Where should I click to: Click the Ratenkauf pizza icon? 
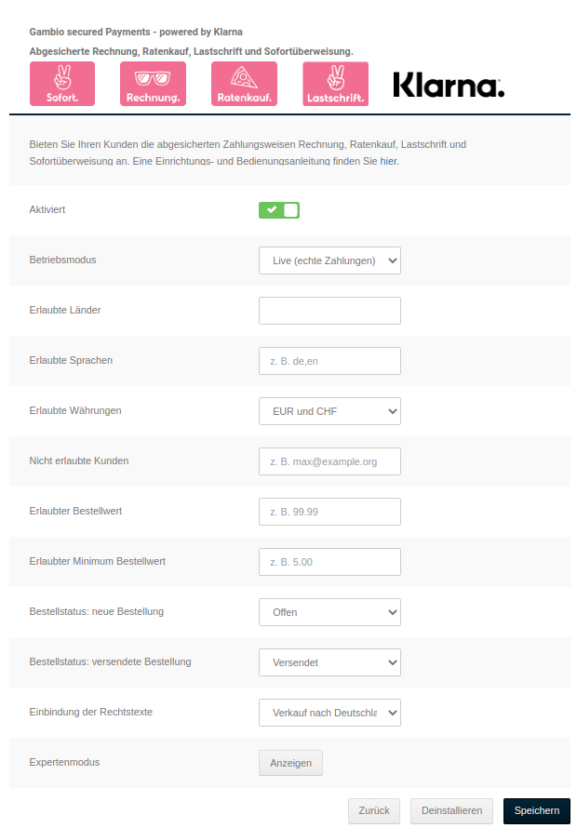coord(244,84)
